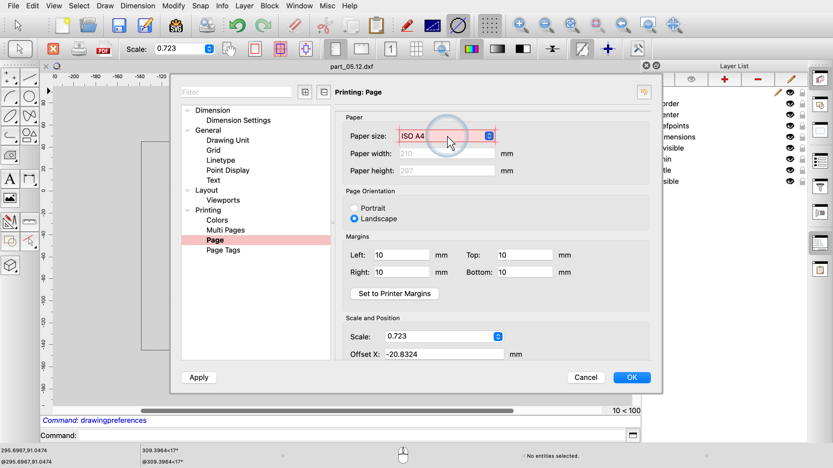Click the Print icon in toolbar

pyautogui.click(x=79, y=49)
